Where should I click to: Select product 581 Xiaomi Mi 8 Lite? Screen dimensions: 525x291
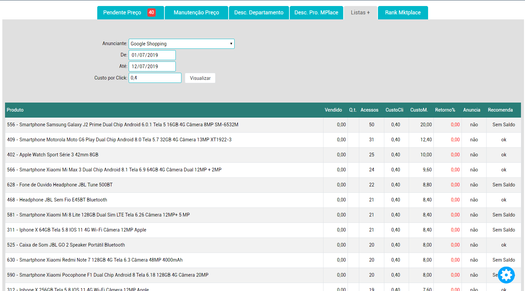263,215
